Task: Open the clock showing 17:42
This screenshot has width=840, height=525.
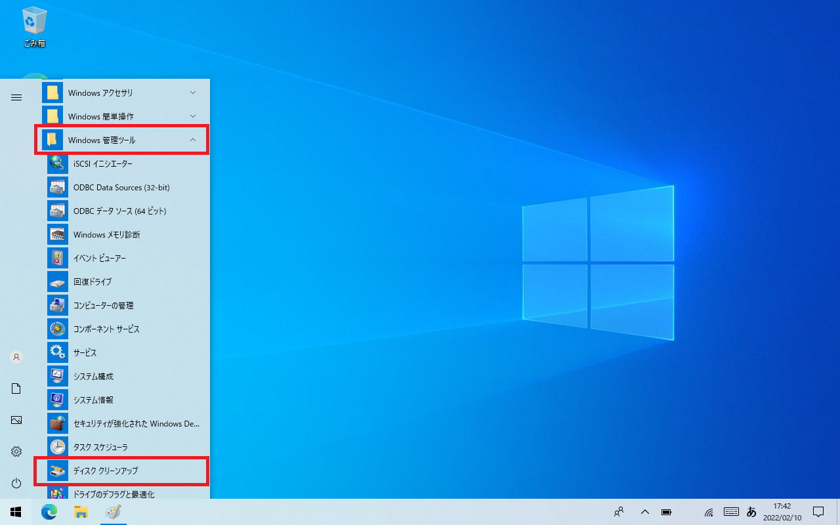Action: point(782,512)
